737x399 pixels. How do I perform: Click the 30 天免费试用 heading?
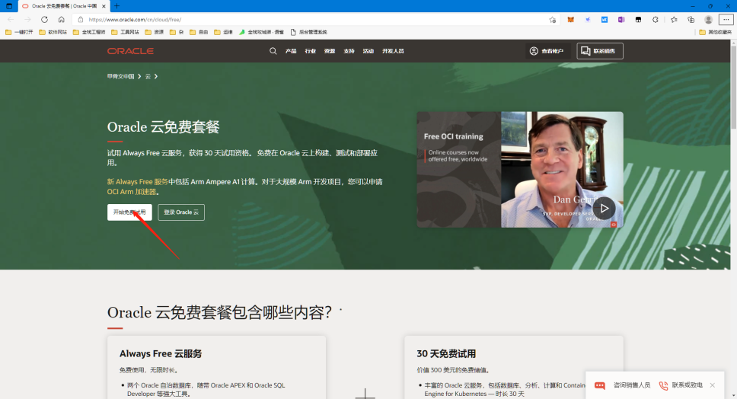(x=446, y=353)
